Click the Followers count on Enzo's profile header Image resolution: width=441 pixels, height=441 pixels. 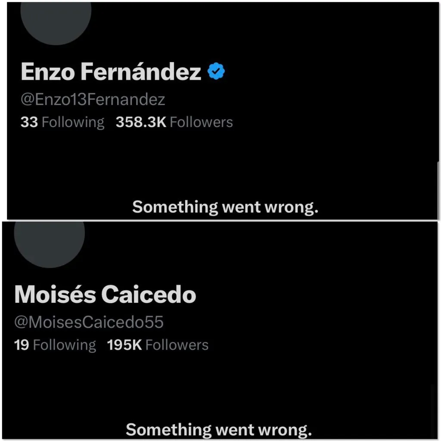tap(175, 122)
